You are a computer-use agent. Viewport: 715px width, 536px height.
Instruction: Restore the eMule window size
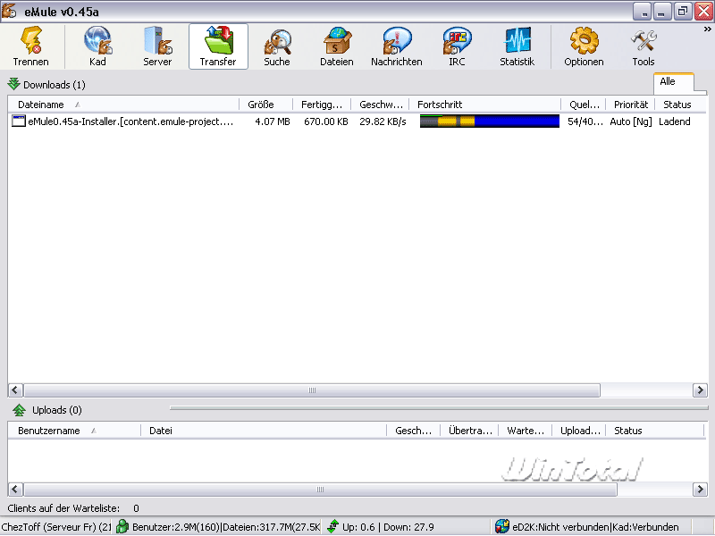(683, 12)
